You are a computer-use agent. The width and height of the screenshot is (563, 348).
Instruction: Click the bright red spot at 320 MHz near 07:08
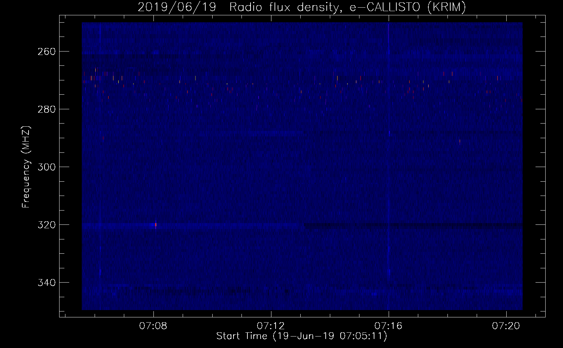pyautogui.click(x=156, y=225)
